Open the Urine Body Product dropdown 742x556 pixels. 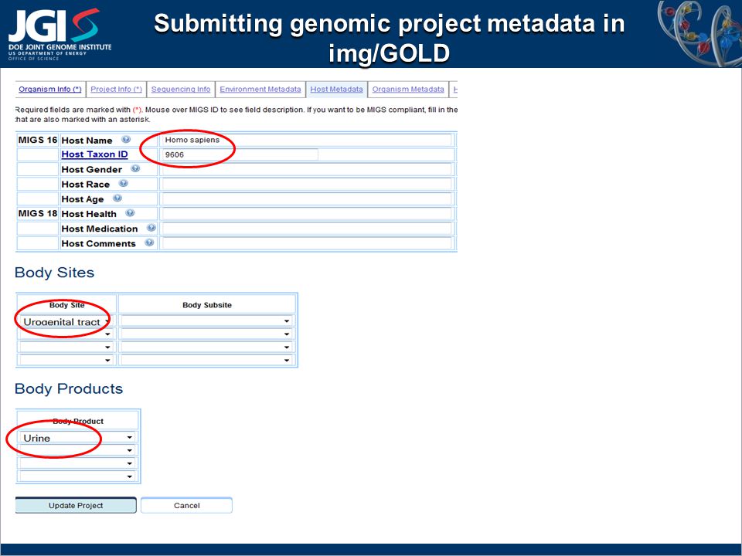click(x=77, y=438)
